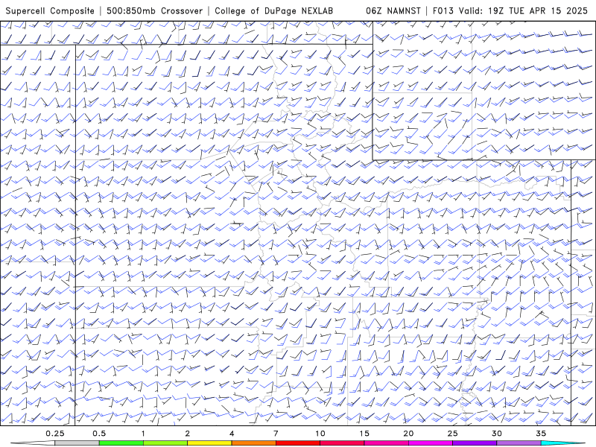Click the '7' legend value

(x=276, y=434)
